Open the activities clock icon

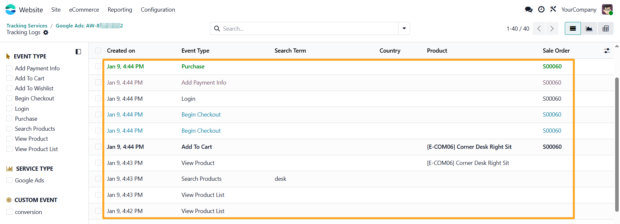point(541,9)
